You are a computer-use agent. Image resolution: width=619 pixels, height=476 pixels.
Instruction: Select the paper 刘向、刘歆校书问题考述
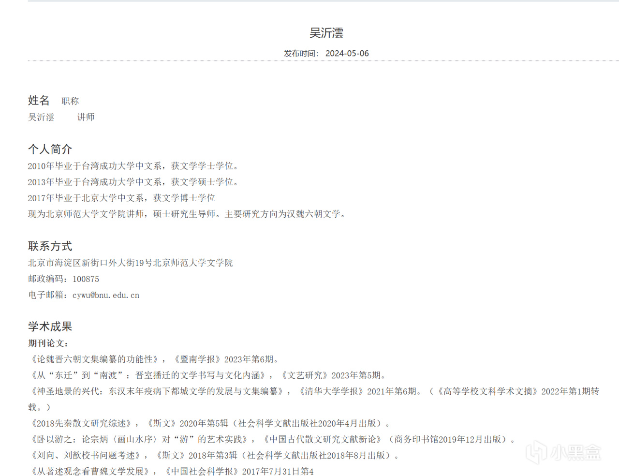click(213, 455)
